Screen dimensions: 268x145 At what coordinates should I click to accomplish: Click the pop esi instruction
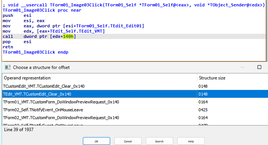tap(17, 42)
